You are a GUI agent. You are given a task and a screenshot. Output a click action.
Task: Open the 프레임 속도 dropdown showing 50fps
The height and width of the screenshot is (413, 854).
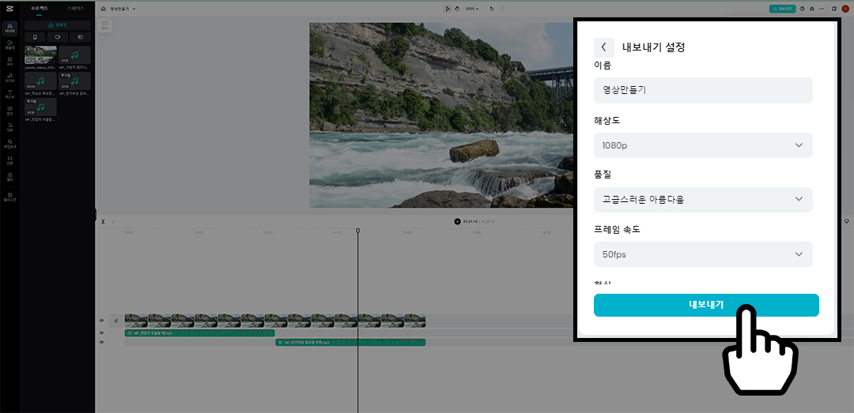(703, 254)
